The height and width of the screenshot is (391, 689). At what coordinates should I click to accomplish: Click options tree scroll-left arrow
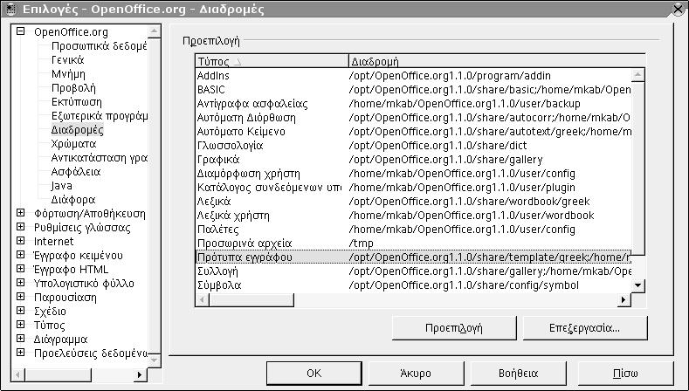click(x=18, y=374)
